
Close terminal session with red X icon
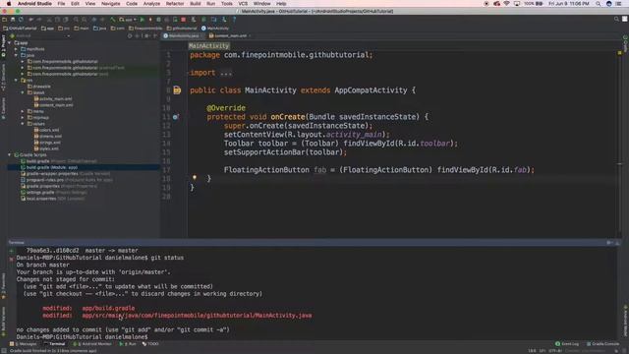click(11, 259)
